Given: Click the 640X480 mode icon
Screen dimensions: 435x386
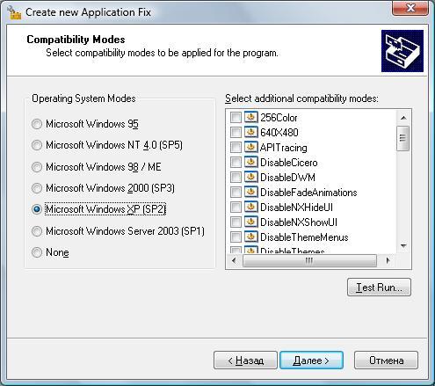Looking at the screenshot, I should pos(250,132).
